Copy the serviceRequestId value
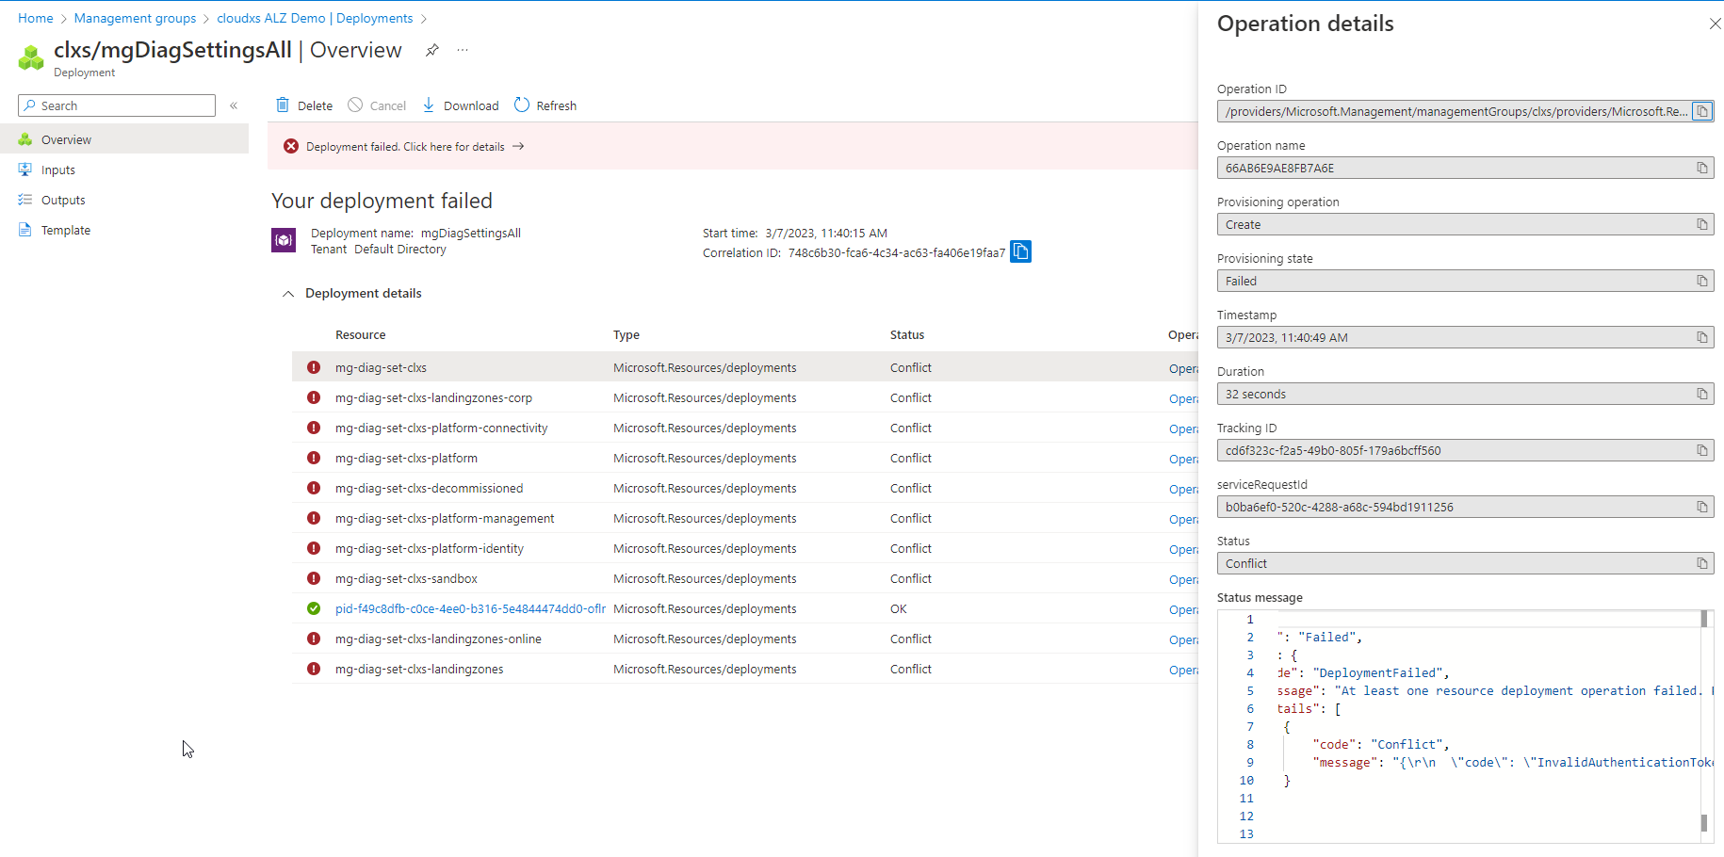This screenshot has width=1724, height=857. pyautogui.click(x=1702, y=507)
